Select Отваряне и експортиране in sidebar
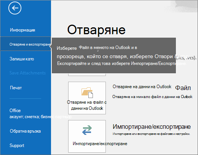The image size is (198, 155). tap(26, 44)
